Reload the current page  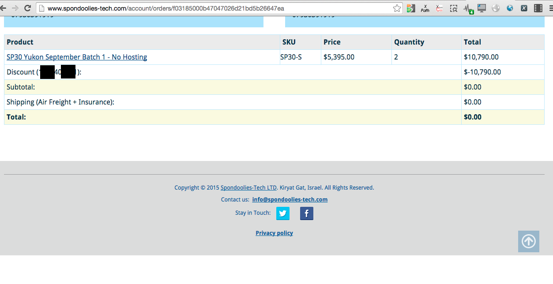pyautogui.click(x=27, y=8)
